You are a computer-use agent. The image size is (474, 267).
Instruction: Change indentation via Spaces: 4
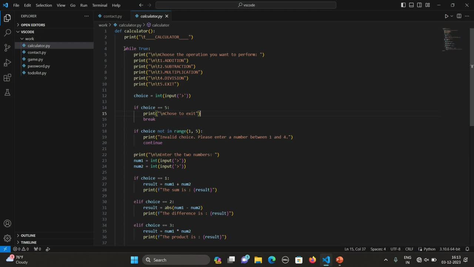click(378, 249)
